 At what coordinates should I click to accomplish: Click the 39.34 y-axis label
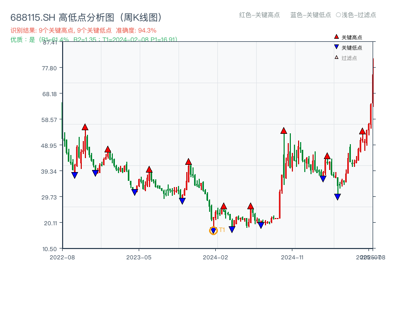[x=49, y=172]
